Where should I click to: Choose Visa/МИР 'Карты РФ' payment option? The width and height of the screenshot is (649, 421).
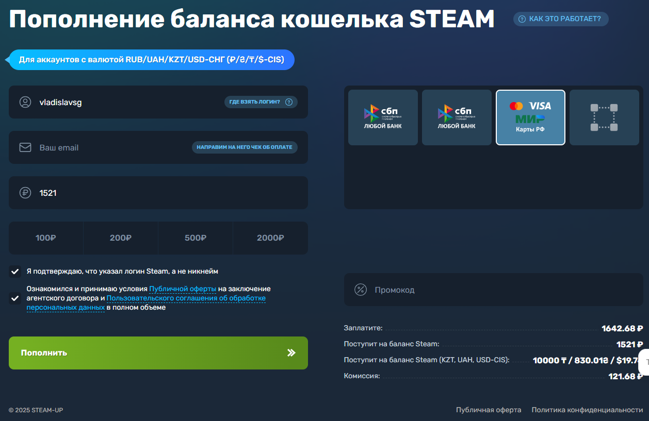(530, 117)
